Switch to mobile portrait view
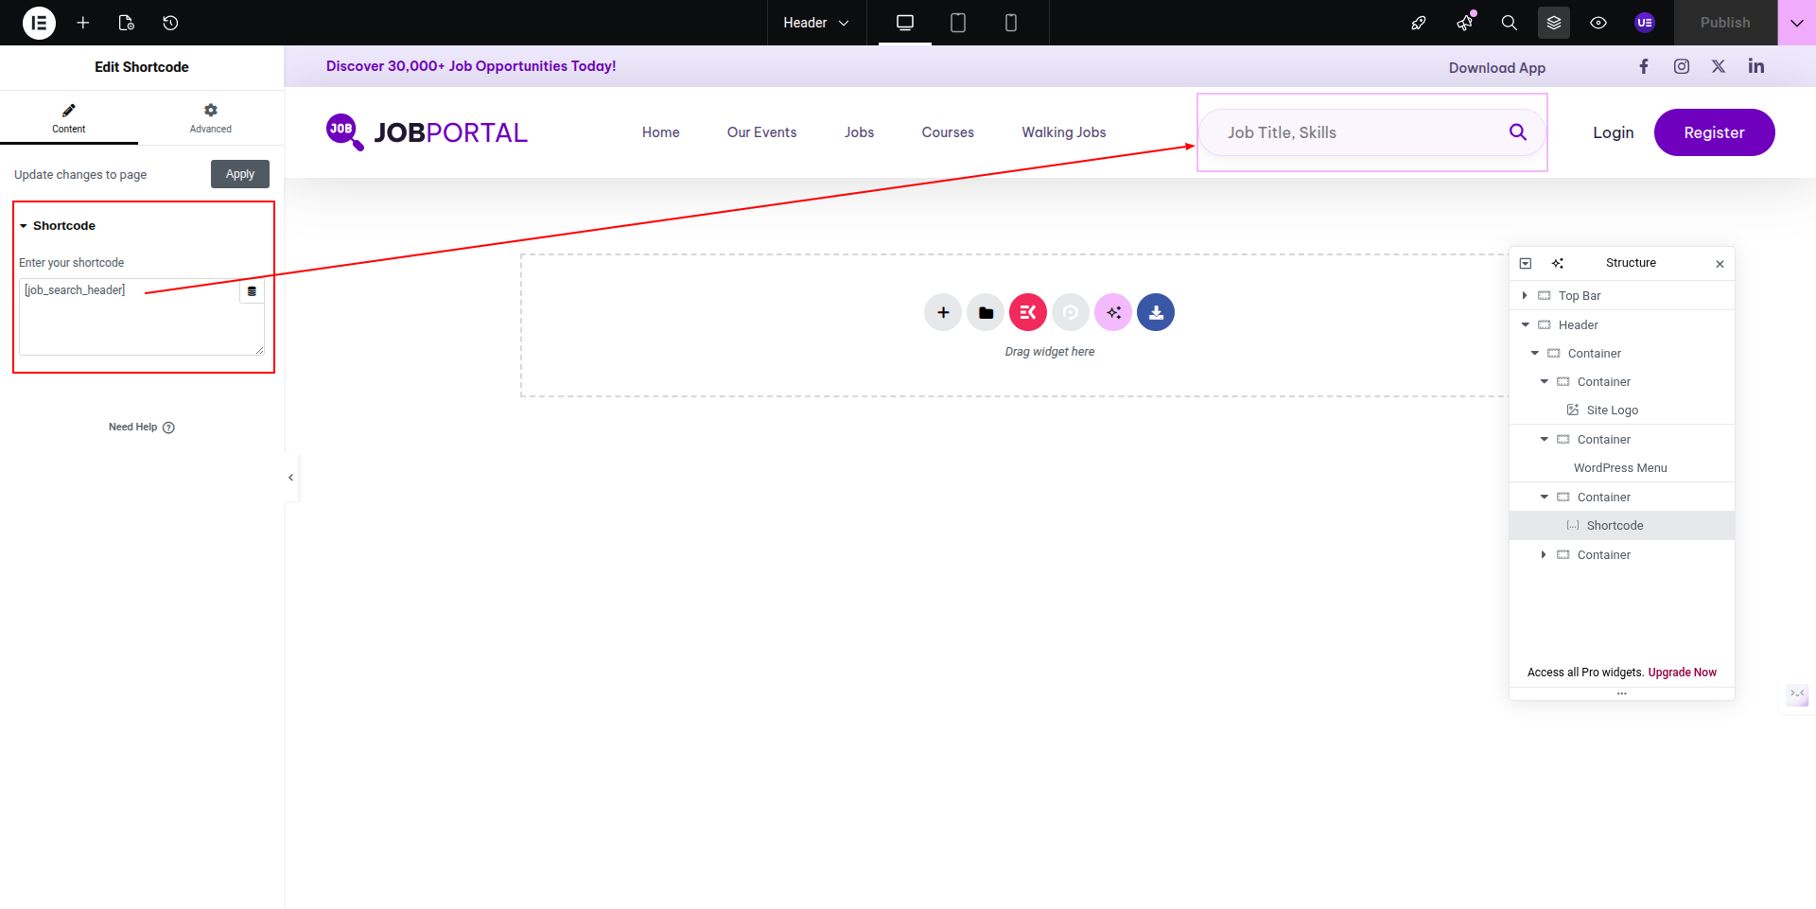This screenshot has width=1816, height=909. [x=1011, y=23]
